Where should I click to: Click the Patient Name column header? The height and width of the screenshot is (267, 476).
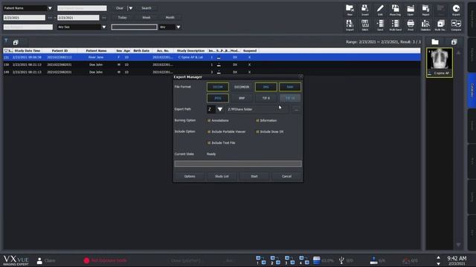tap(96, 50)
